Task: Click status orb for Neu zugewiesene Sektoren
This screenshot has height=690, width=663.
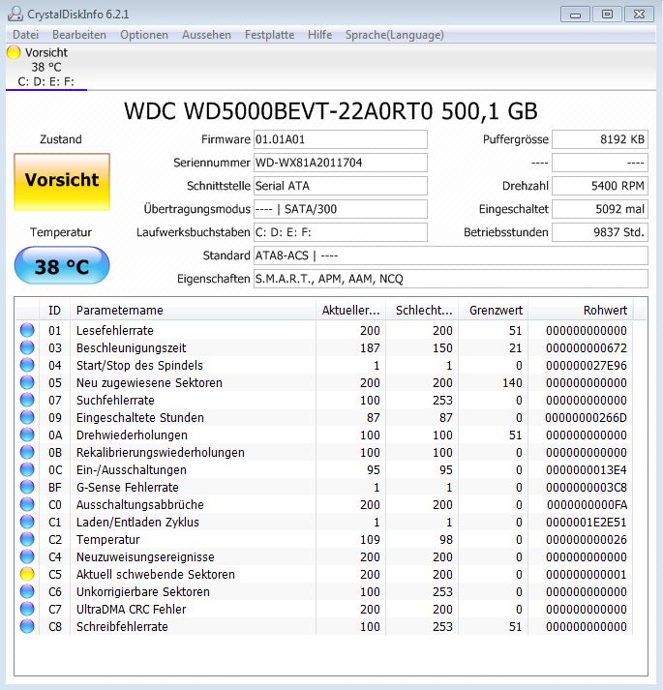Action: [27, 382]
